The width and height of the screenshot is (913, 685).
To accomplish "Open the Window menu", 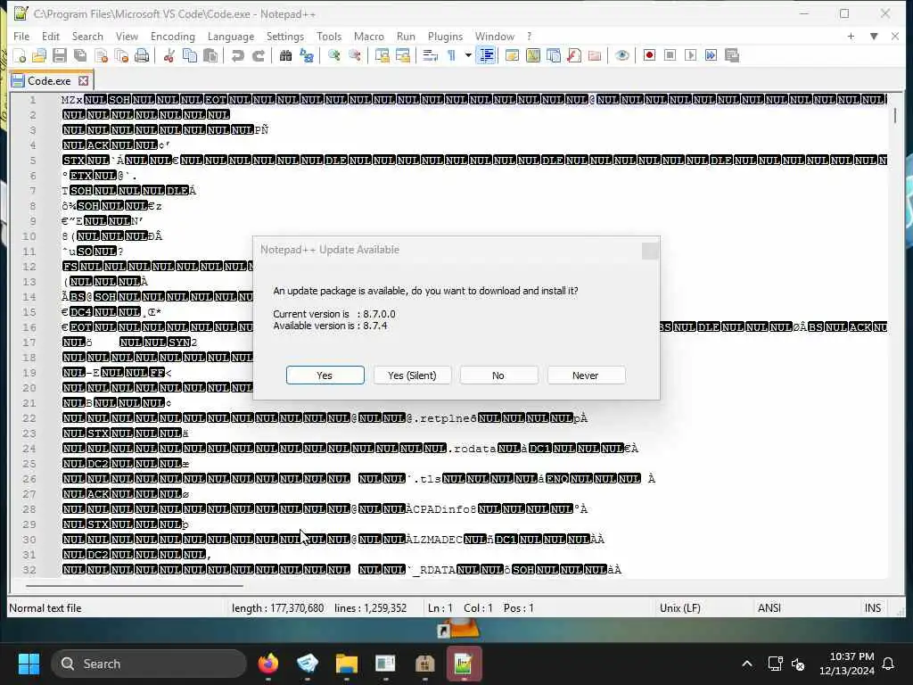I will pos(495,36).
